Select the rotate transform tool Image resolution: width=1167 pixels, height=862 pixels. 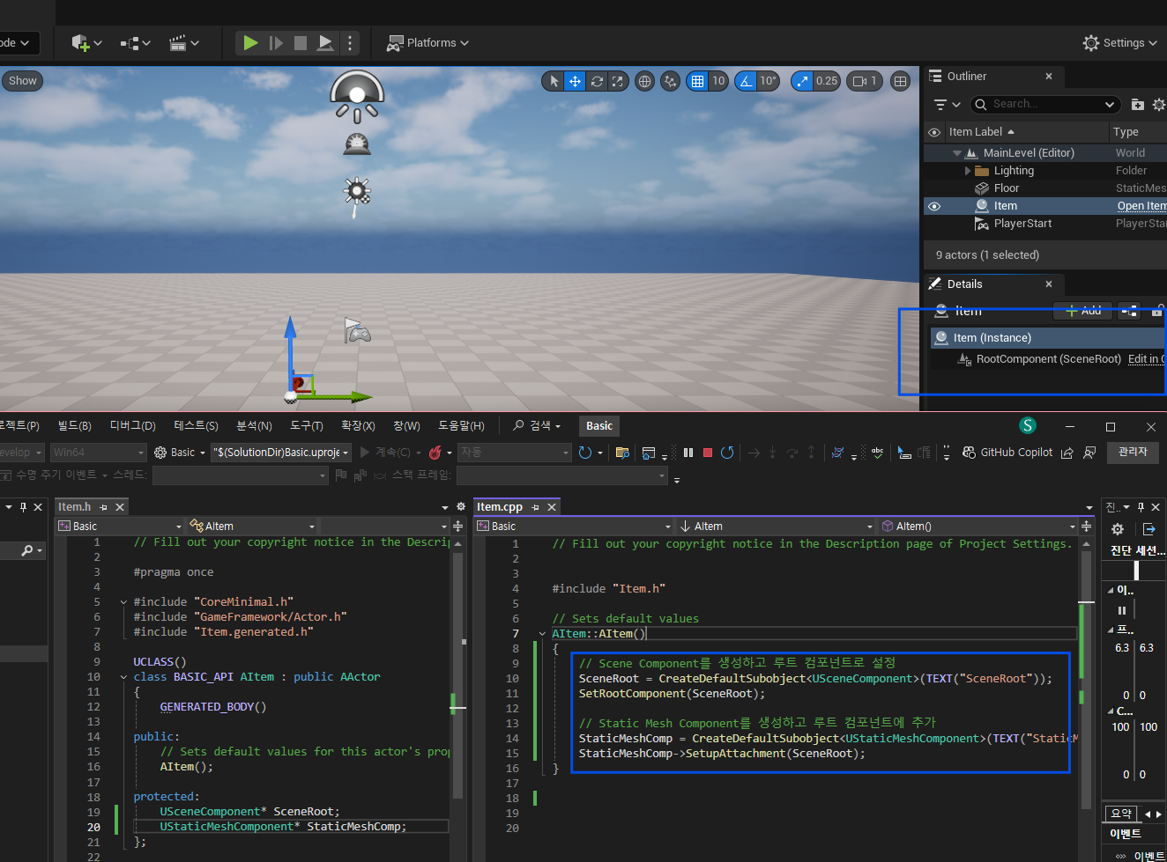coord(597,81)
